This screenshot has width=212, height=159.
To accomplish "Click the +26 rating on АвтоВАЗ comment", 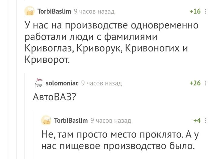I will pos(195,83).
